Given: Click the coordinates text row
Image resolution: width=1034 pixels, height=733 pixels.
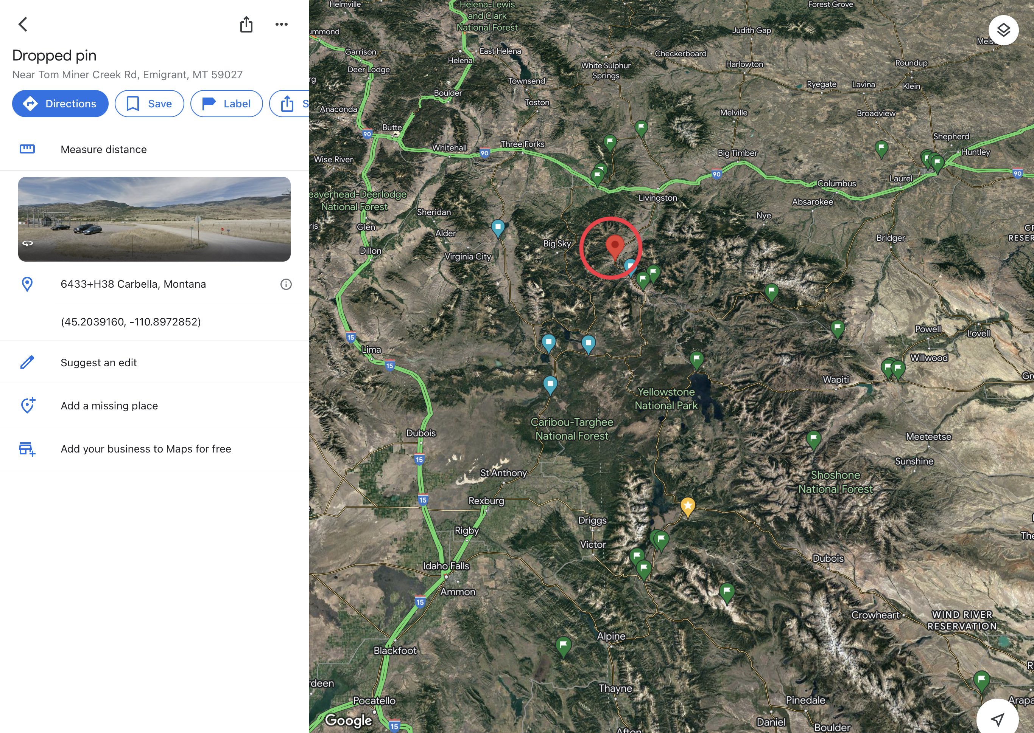Looking at the screenshot, I should (131, 322).
